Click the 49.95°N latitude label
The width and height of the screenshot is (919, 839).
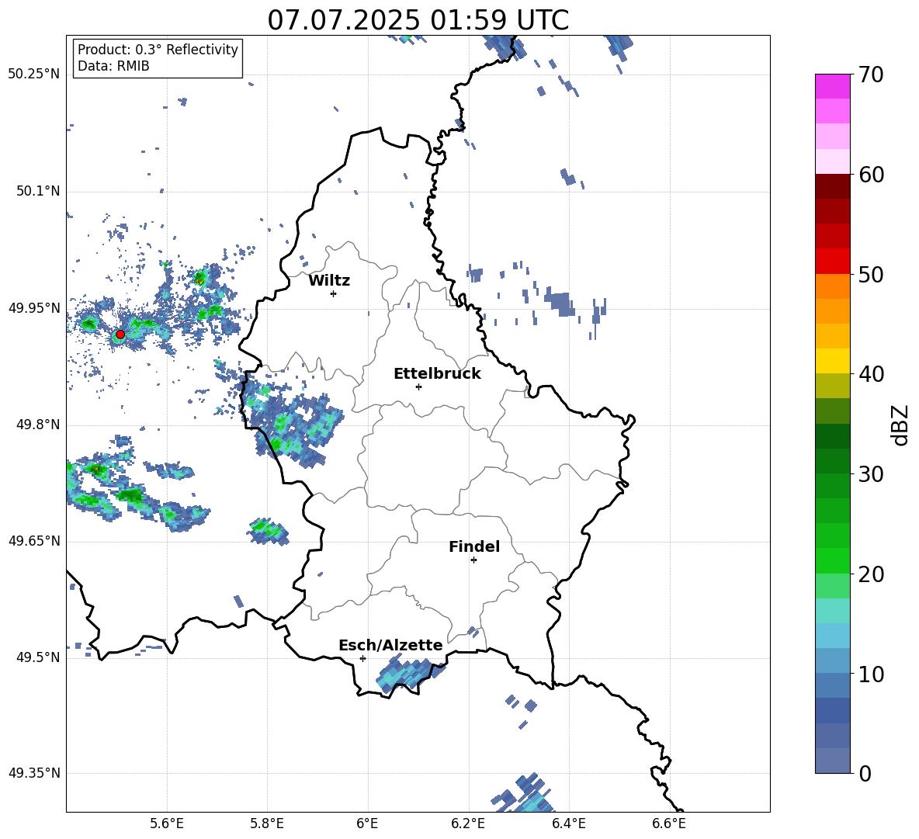pyautogui.click(x=34, y=308)
